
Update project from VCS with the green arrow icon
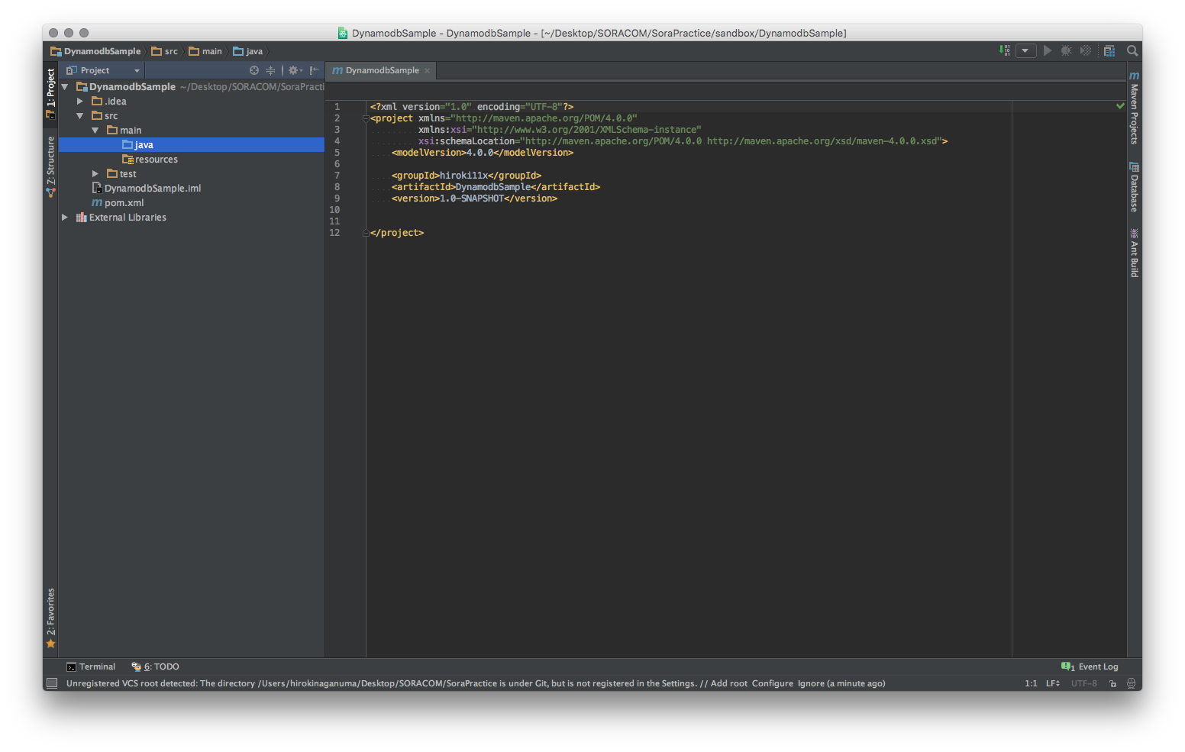(x=1003, y=50)
